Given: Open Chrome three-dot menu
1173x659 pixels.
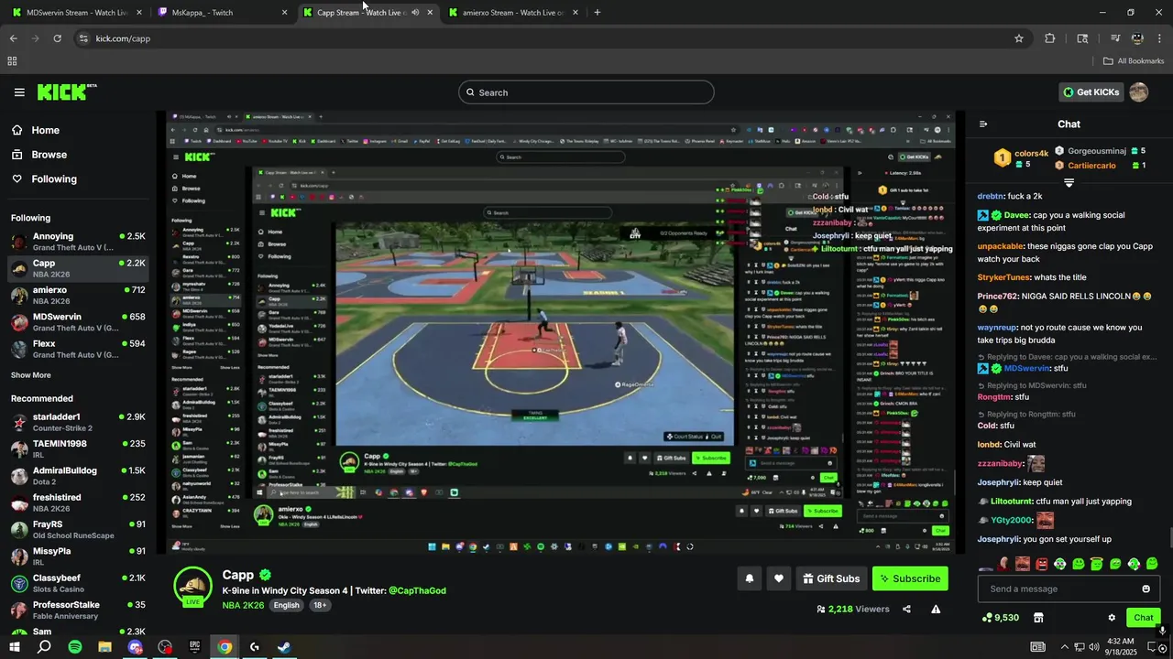Looking at the screenshot, I should click(x=1159, y=38).
